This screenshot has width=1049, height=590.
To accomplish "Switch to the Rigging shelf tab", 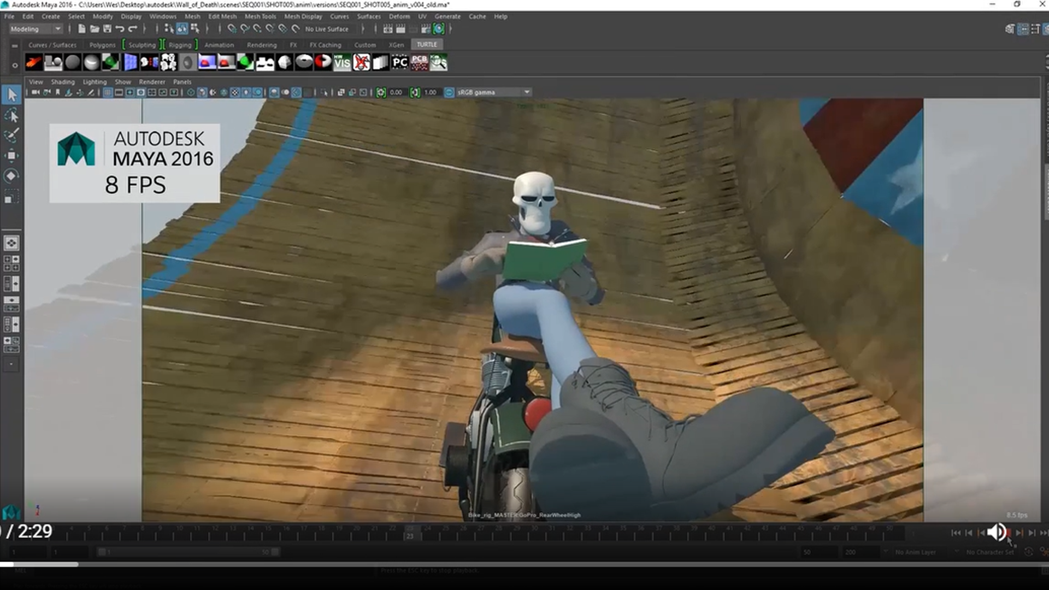I will point(180,45).
